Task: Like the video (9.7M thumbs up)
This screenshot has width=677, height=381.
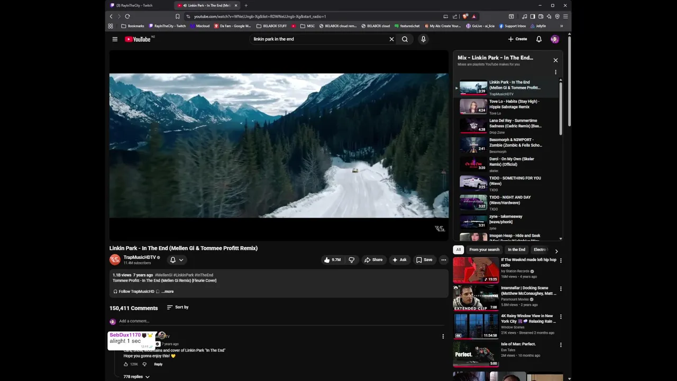Action: [x=333, y=260]
